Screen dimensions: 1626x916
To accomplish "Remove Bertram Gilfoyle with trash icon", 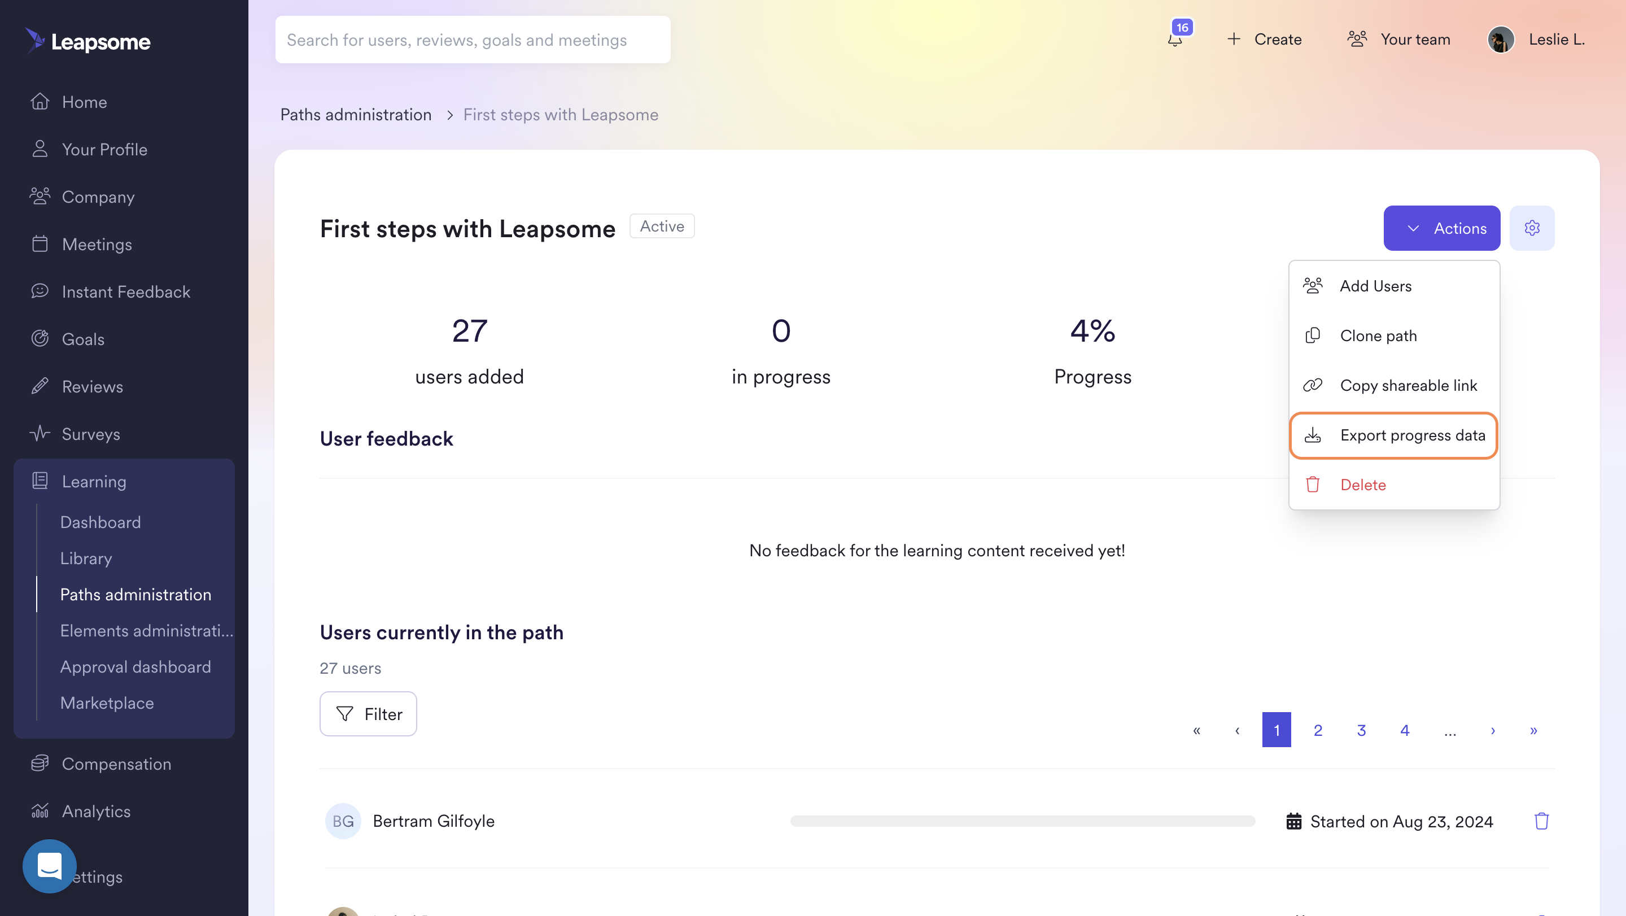I will point(1541,821).
